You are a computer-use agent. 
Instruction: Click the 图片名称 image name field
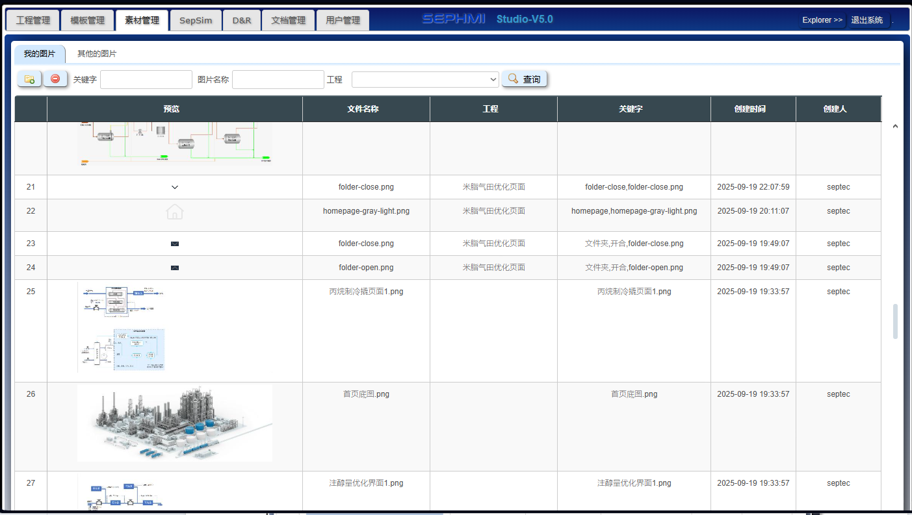click(x=278, y=79)
